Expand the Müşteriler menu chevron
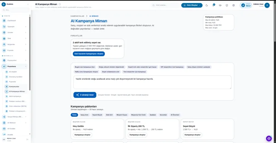Viewport: 276px width, 143px height. 26,44
